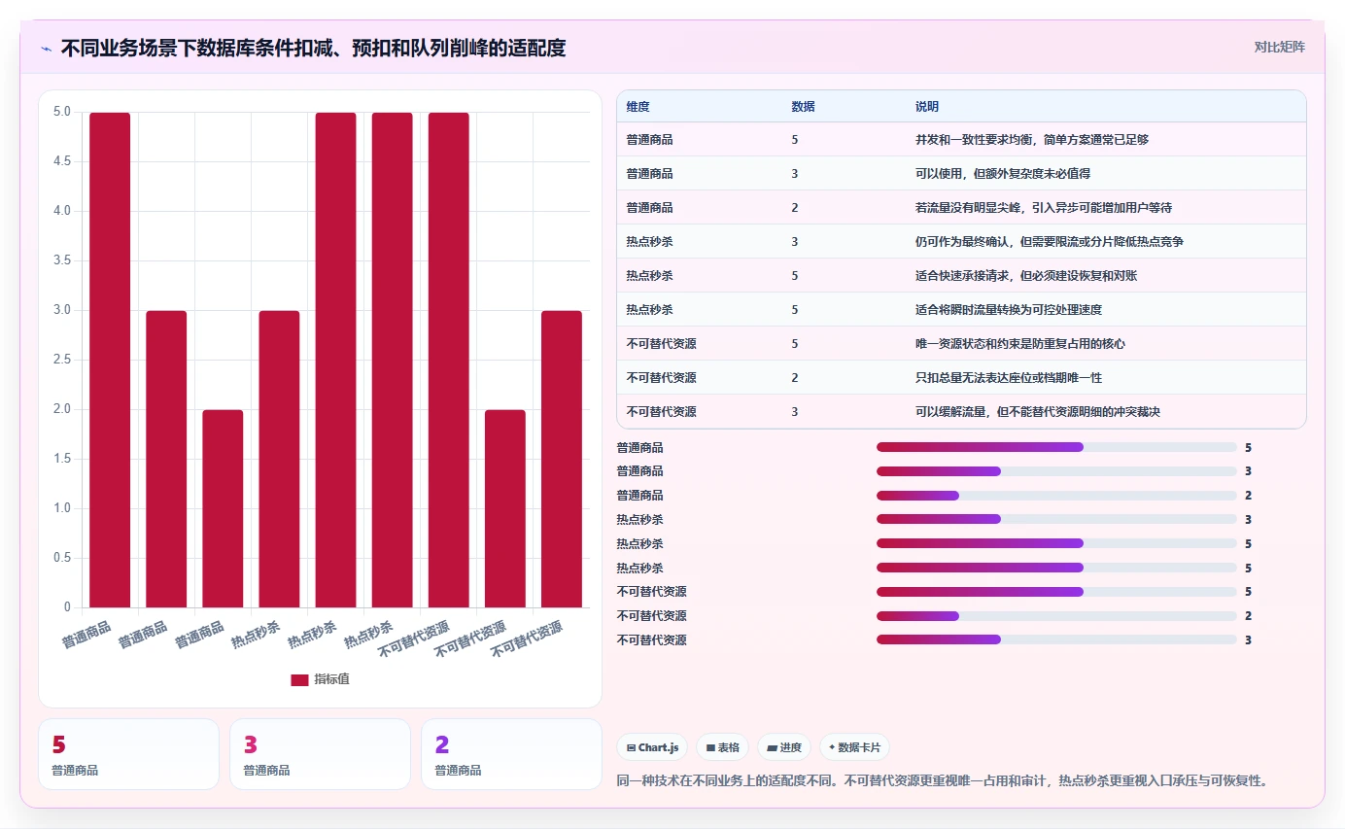Click the shortest bar among 普通商品 bars
1345x829 pixels.
coord(223,509)
